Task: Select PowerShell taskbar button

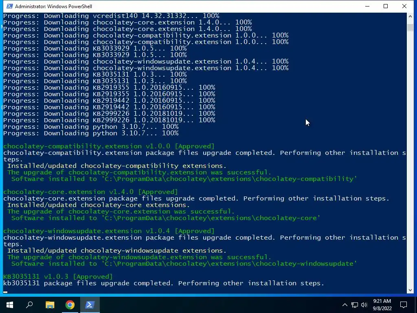Action: [90, 305]
